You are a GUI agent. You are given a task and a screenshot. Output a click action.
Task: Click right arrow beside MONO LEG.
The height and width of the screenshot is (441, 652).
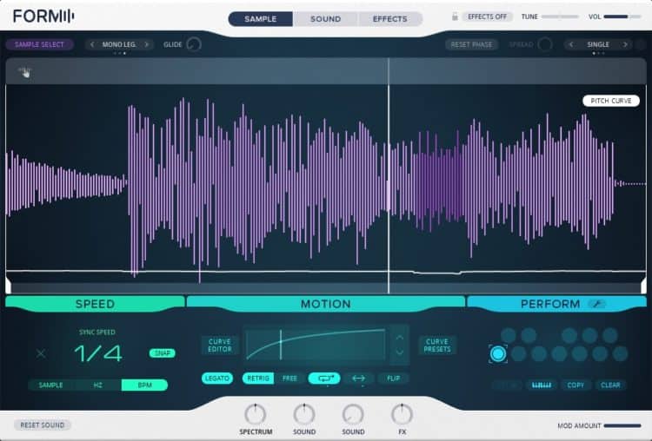coord(146,44)
